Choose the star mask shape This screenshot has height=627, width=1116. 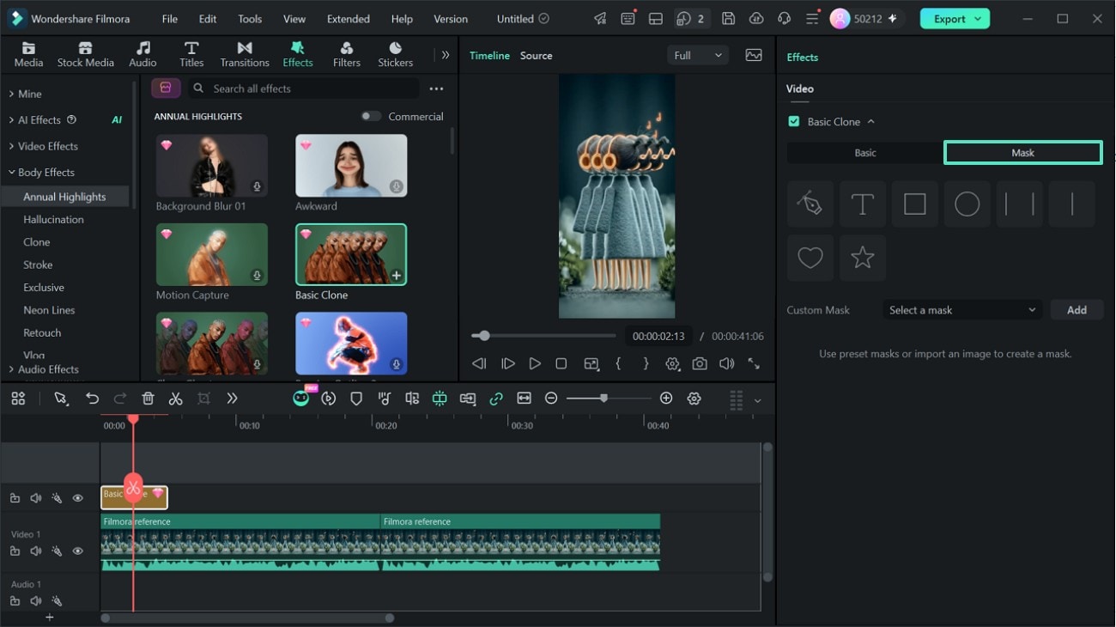pos(862,257)
